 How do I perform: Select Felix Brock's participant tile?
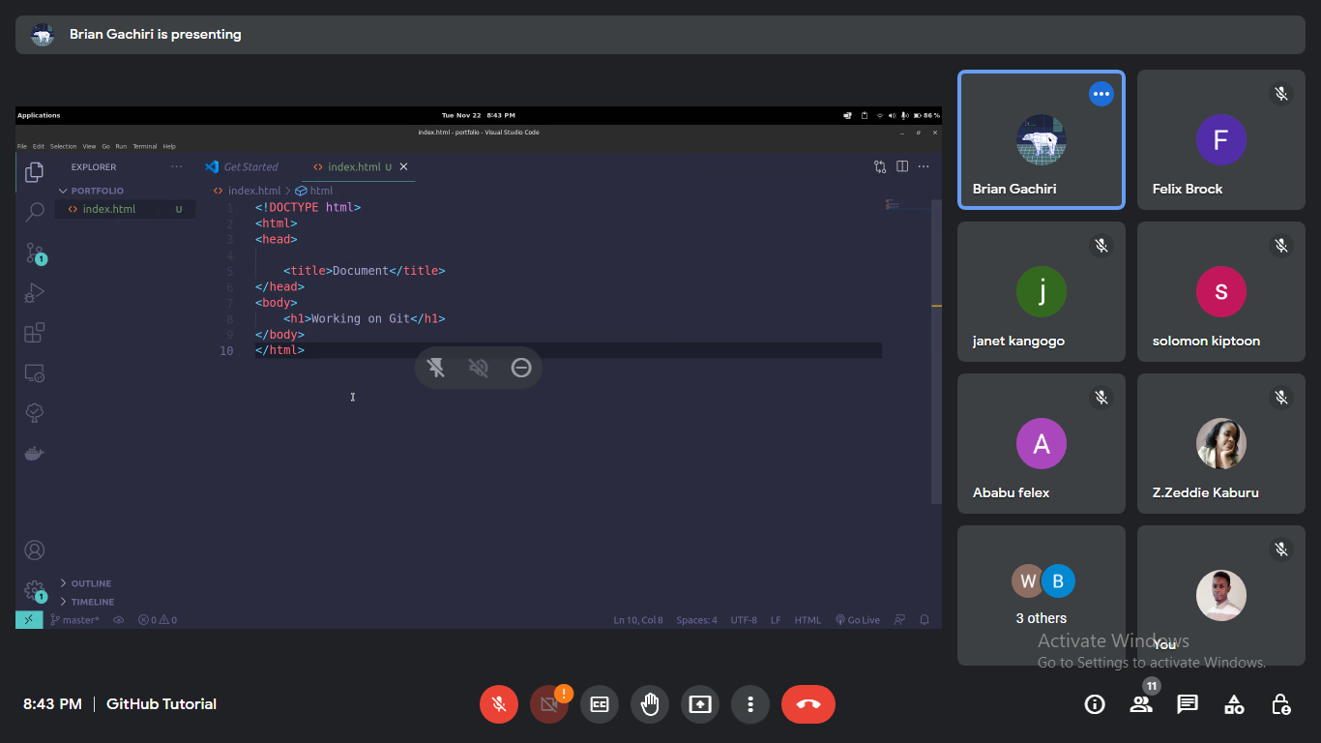click(x=1220, y=140)
